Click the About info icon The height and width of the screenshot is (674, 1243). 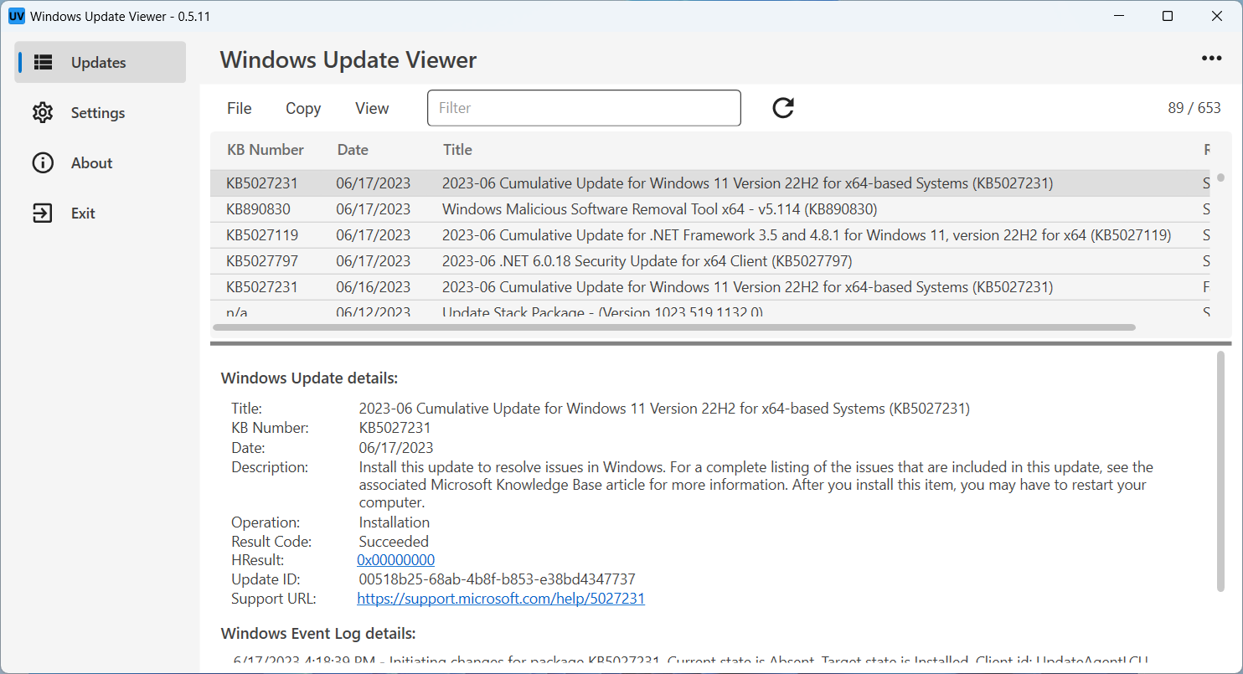click(43, 162)
